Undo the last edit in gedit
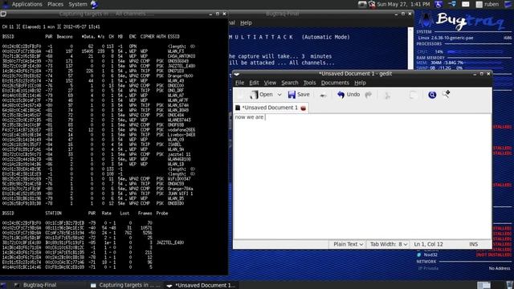 (x=349, y=95)
